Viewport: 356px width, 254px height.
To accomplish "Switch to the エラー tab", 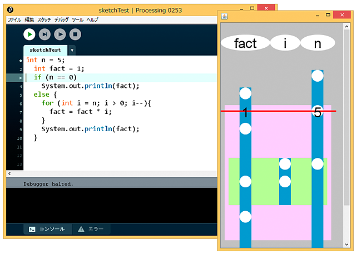I will [x=89, y=229].
